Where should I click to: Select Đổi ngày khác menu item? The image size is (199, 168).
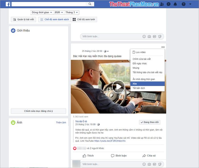[x=148, y=64]
